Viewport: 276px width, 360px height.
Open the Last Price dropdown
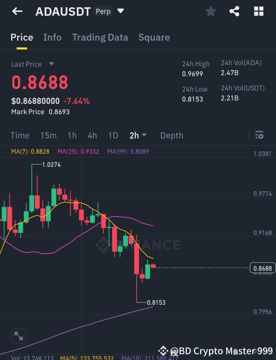[x=51, y=64]
